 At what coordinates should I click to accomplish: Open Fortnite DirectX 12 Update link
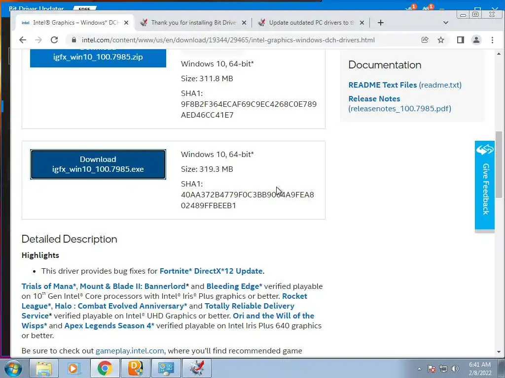coord(211,271)
